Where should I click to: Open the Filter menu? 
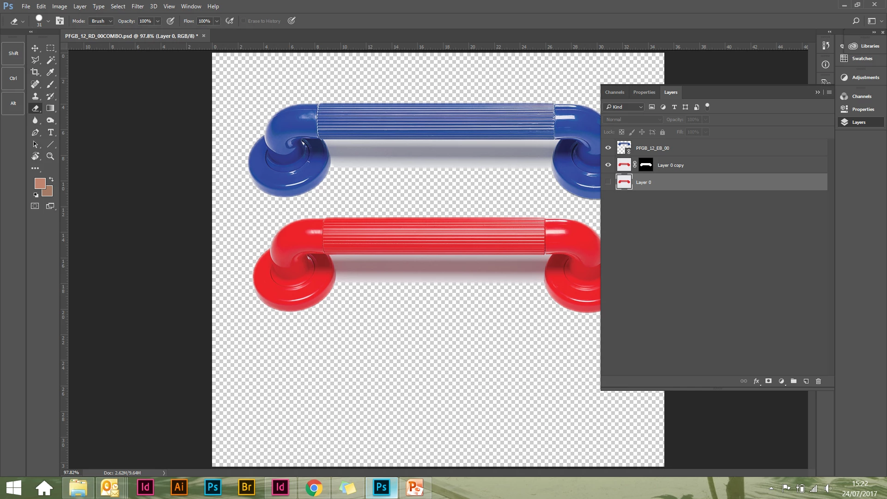[x=137, y=6]
